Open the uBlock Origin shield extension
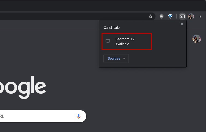Image resolution: width=206 pixels, height=132 pixels. point(162,16)
